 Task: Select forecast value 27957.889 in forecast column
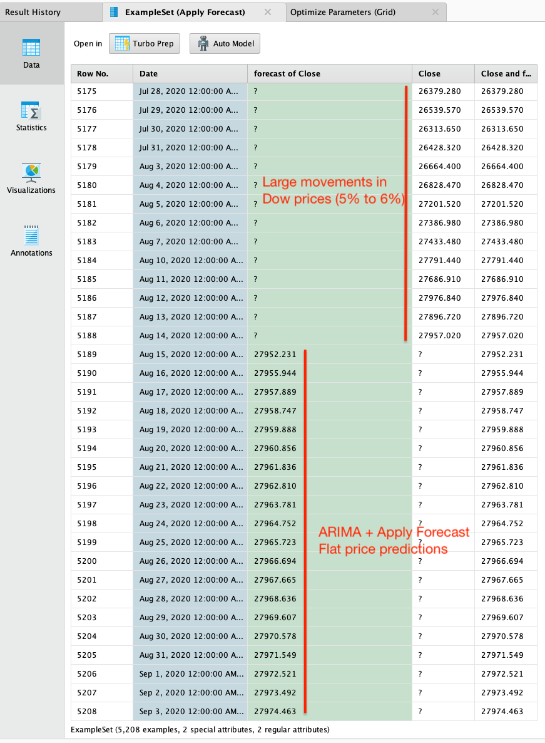pyautogui.click(x=330, y=392)
